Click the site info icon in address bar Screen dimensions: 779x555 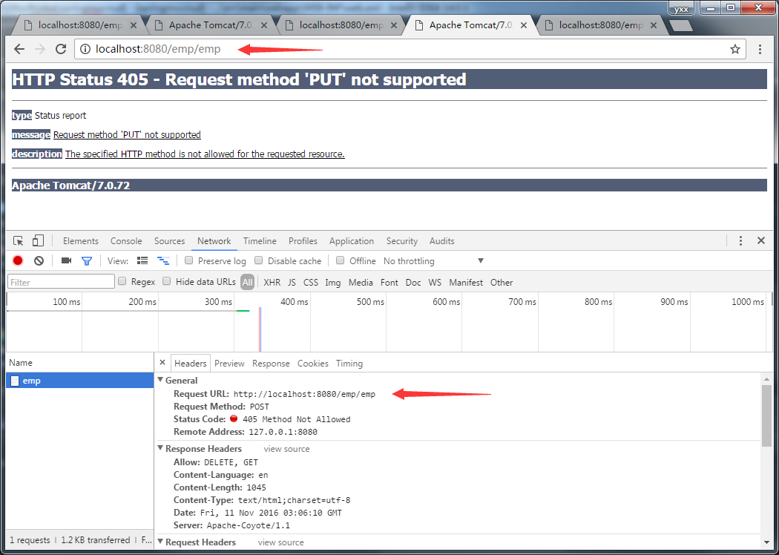[x=85, y=49]
